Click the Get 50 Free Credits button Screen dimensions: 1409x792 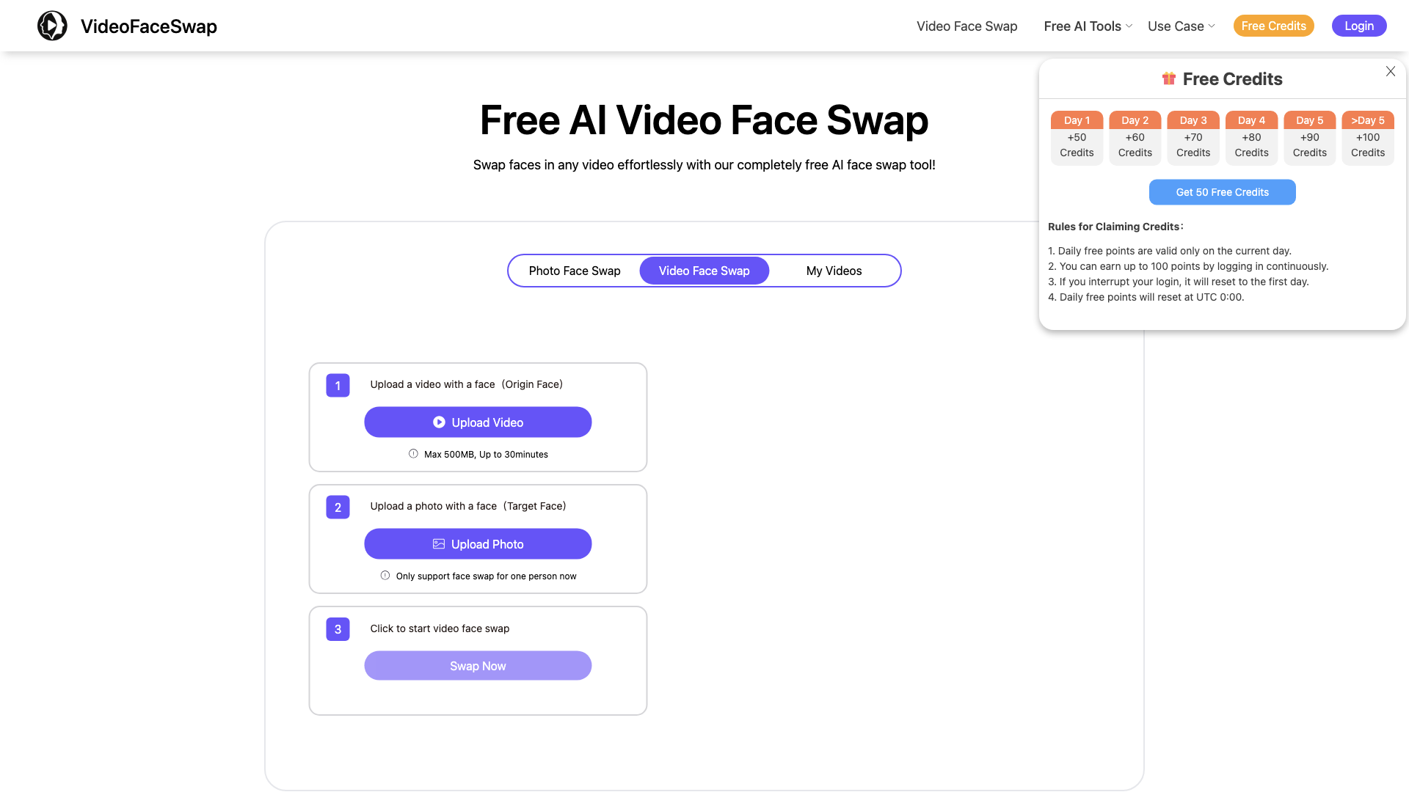coord(1222,191)
